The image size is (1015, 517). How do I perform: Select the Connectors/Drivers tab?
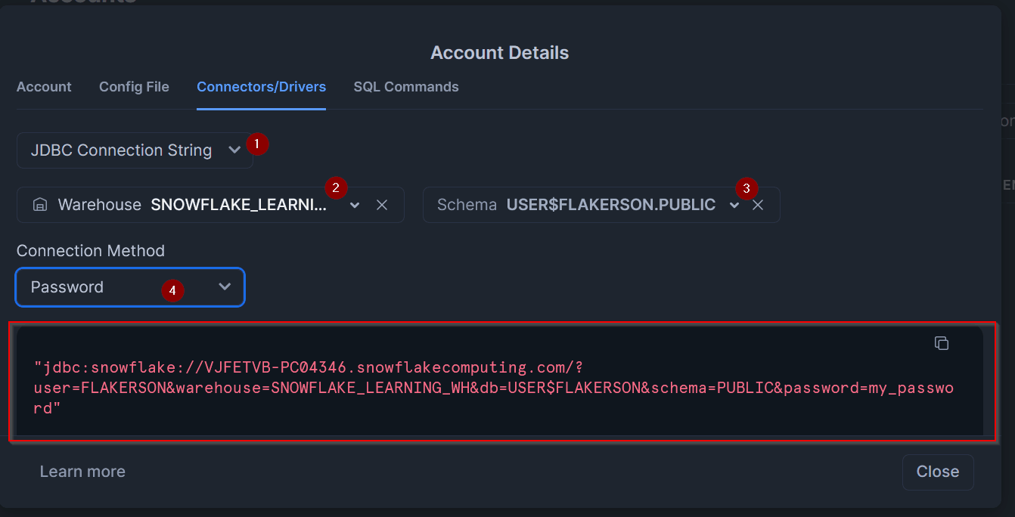click(x=261, y=87)
